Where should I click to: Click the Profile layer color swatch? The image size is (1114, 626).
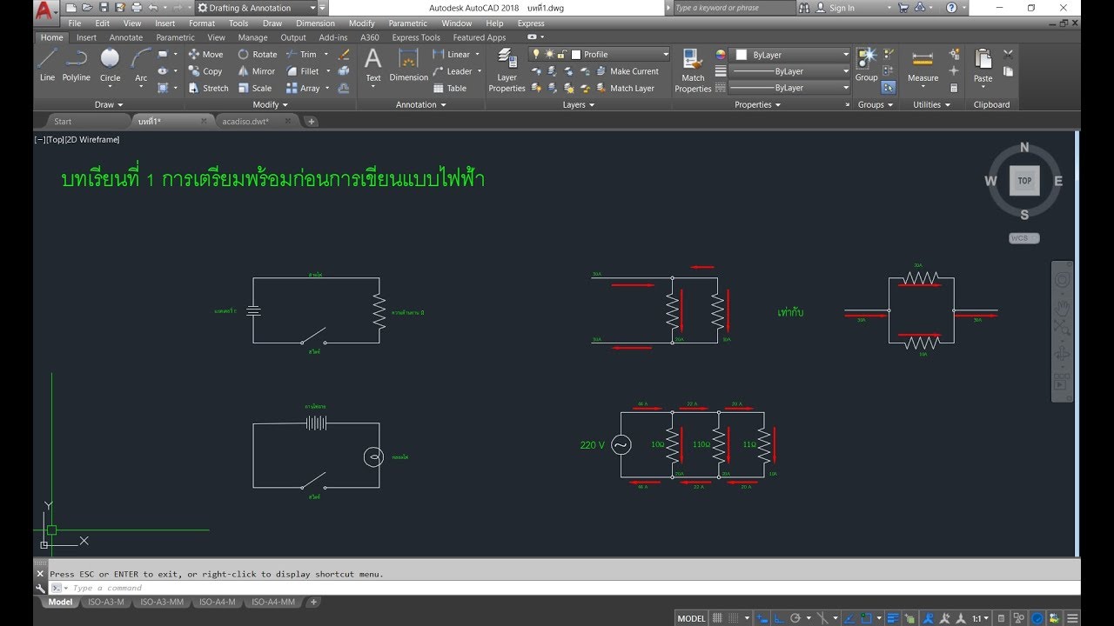[x=576, y=54]
